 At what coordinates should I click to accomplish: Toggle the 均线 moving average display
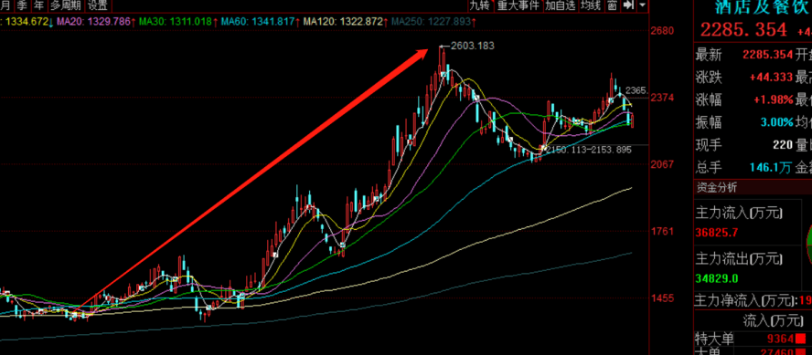[x=591, y=5]
